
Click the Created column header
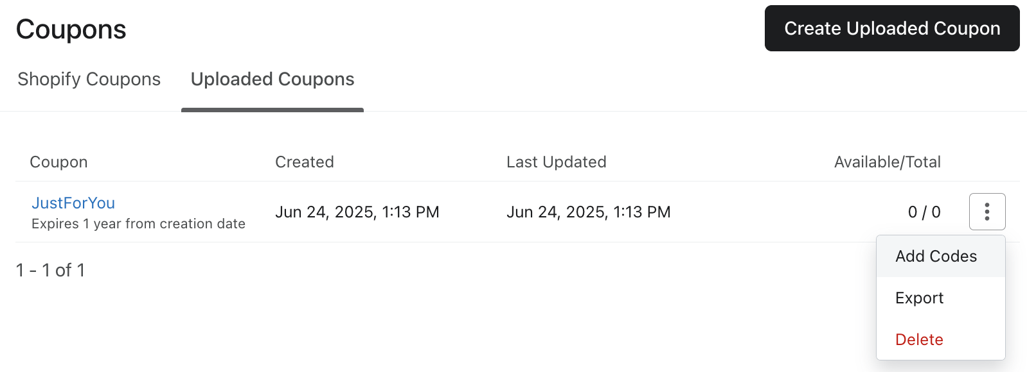[x=305, y=162]
